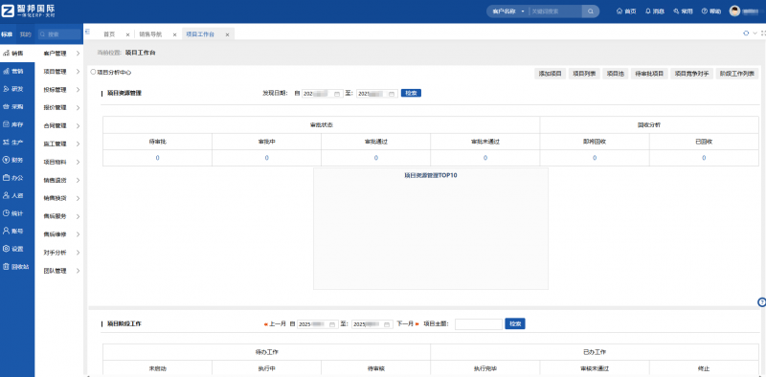Click the magnifier search icon in header

pos(590,11)
